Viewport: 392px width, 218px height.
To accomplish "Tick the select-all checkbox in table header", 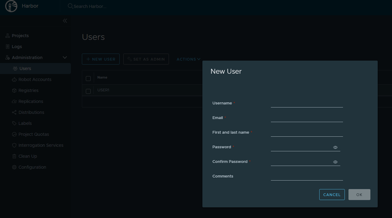I will (x=88, y=79).
